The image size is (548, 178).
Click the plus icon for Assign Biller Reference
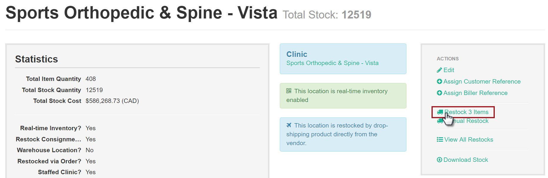click(x=439, y=93)
